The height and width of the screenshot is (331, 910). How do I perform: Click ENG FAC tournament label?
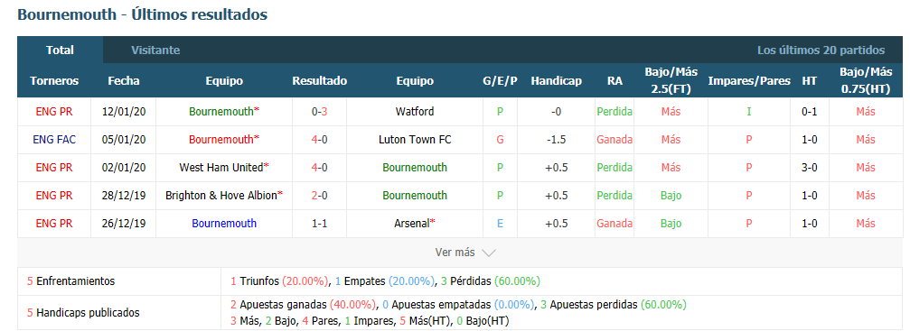coord(54,140)
